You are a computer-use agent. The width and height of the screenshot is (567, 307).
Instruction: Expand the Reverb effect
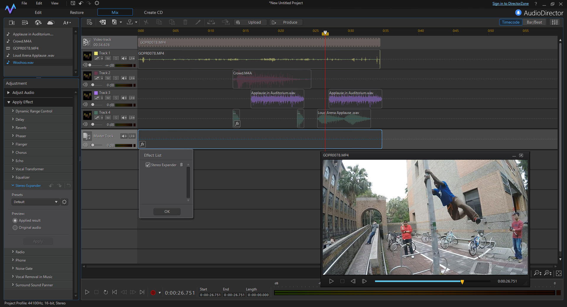click(x=13, y=128)
